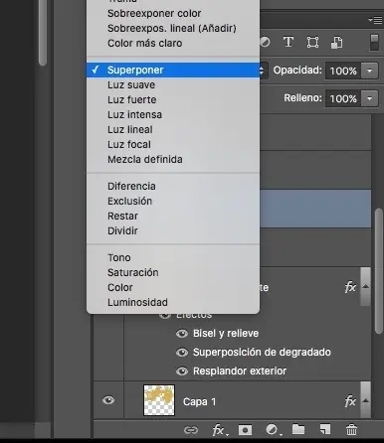The width and height of the screenshot is (384, 443).
Task: Filter for adjustment layers icon
Action: point(265,42)
